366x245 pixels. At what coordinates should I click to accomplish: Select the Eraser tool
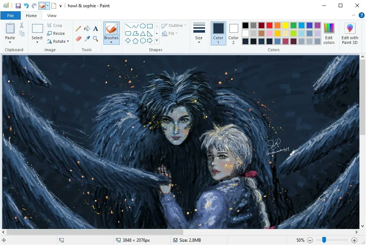pyautogui.click(x=79, y=38)
